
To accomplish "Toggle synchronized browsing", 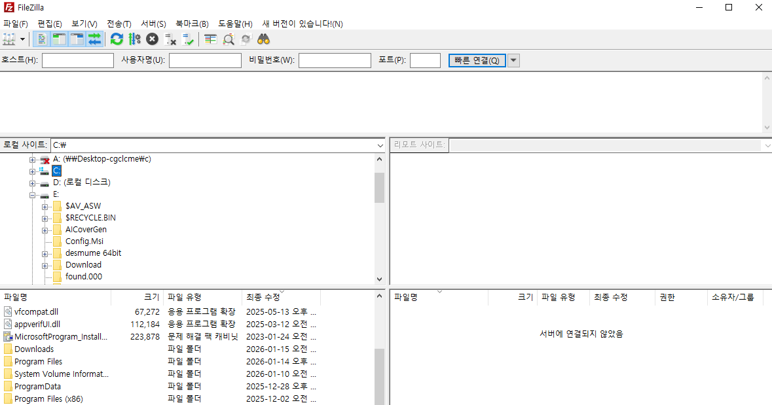I will [x=246, y=39].
